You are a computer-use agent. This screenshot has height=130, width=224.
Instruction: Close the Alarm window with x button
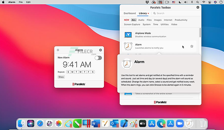[58, 50]
